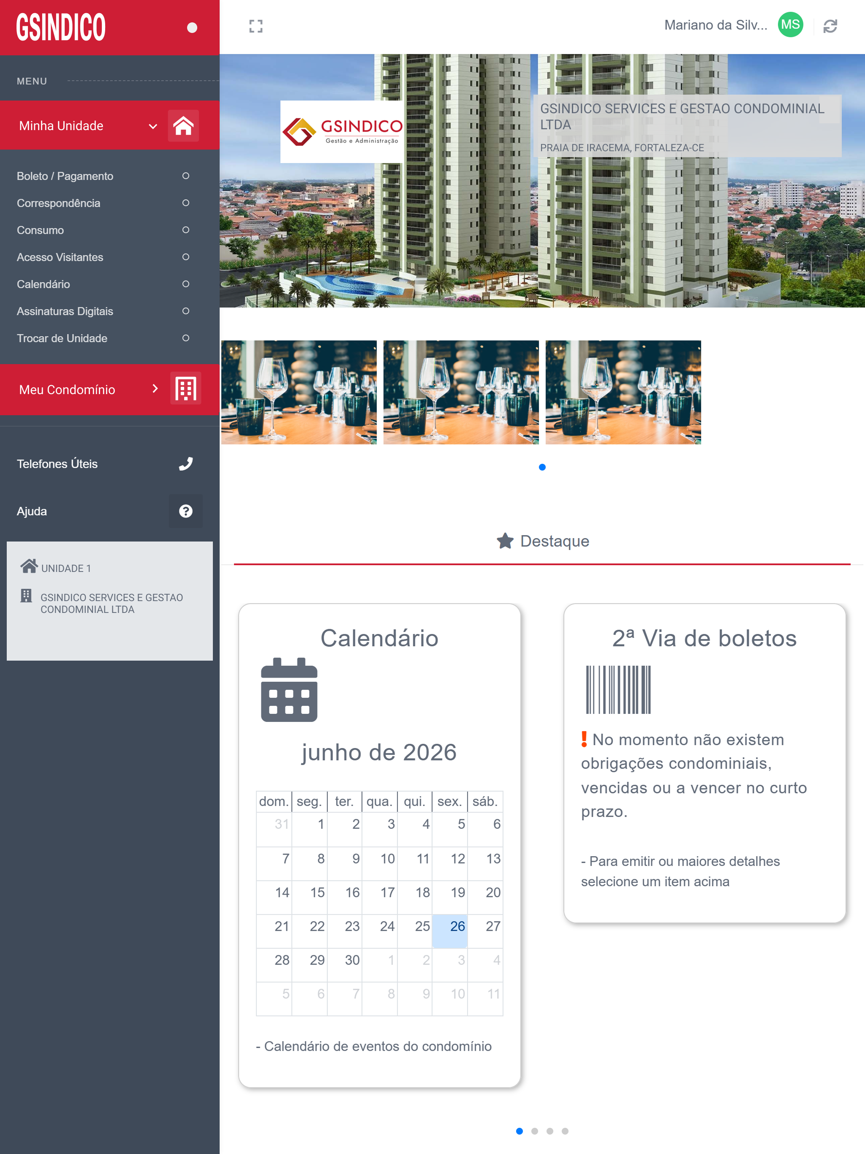
Task: Open Assinaturas Digitais menu item
Action: click(x=65, y=311)
